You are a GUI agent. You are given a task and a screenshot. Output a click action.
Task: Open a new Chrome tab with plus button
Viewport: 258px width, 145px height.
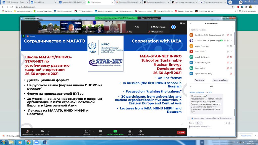pyautogui.click(x=230, y=2)
